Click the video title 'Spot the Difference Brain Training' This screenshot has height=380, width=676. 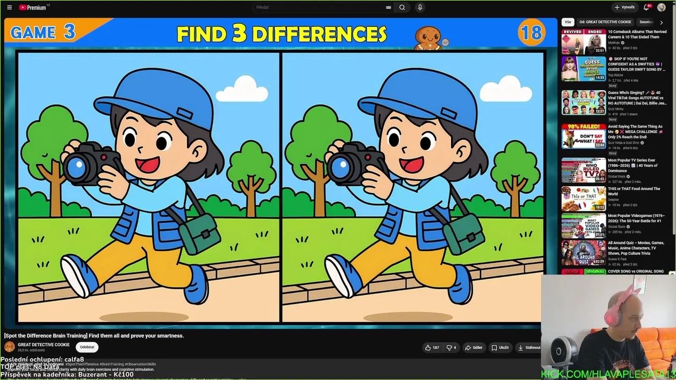coord(94,336)
